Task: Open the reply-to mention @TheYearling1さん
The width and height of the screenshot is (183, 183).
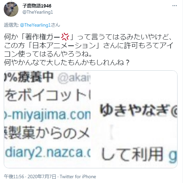Action: click(x=40, y=25)
